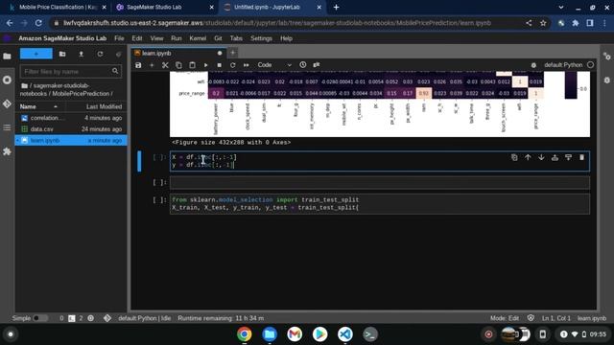Insert a cell below with the plus icon
This screenshot has width=614, height=345.
152,65
